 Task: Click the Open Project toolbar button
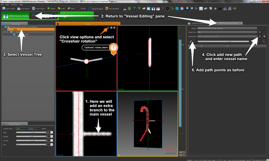click(x=8, y=9)
